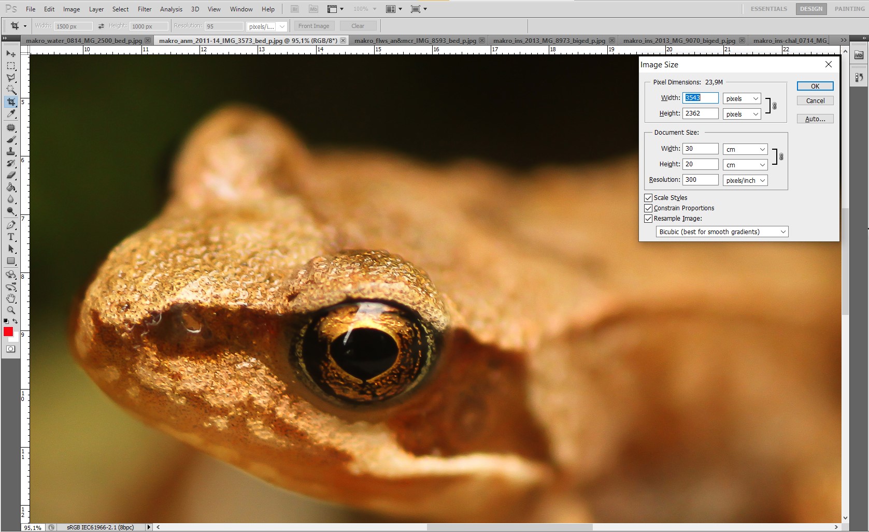Click the pixel Width input field
Viewport: 869px width, 532px height.
coord(701,98)
